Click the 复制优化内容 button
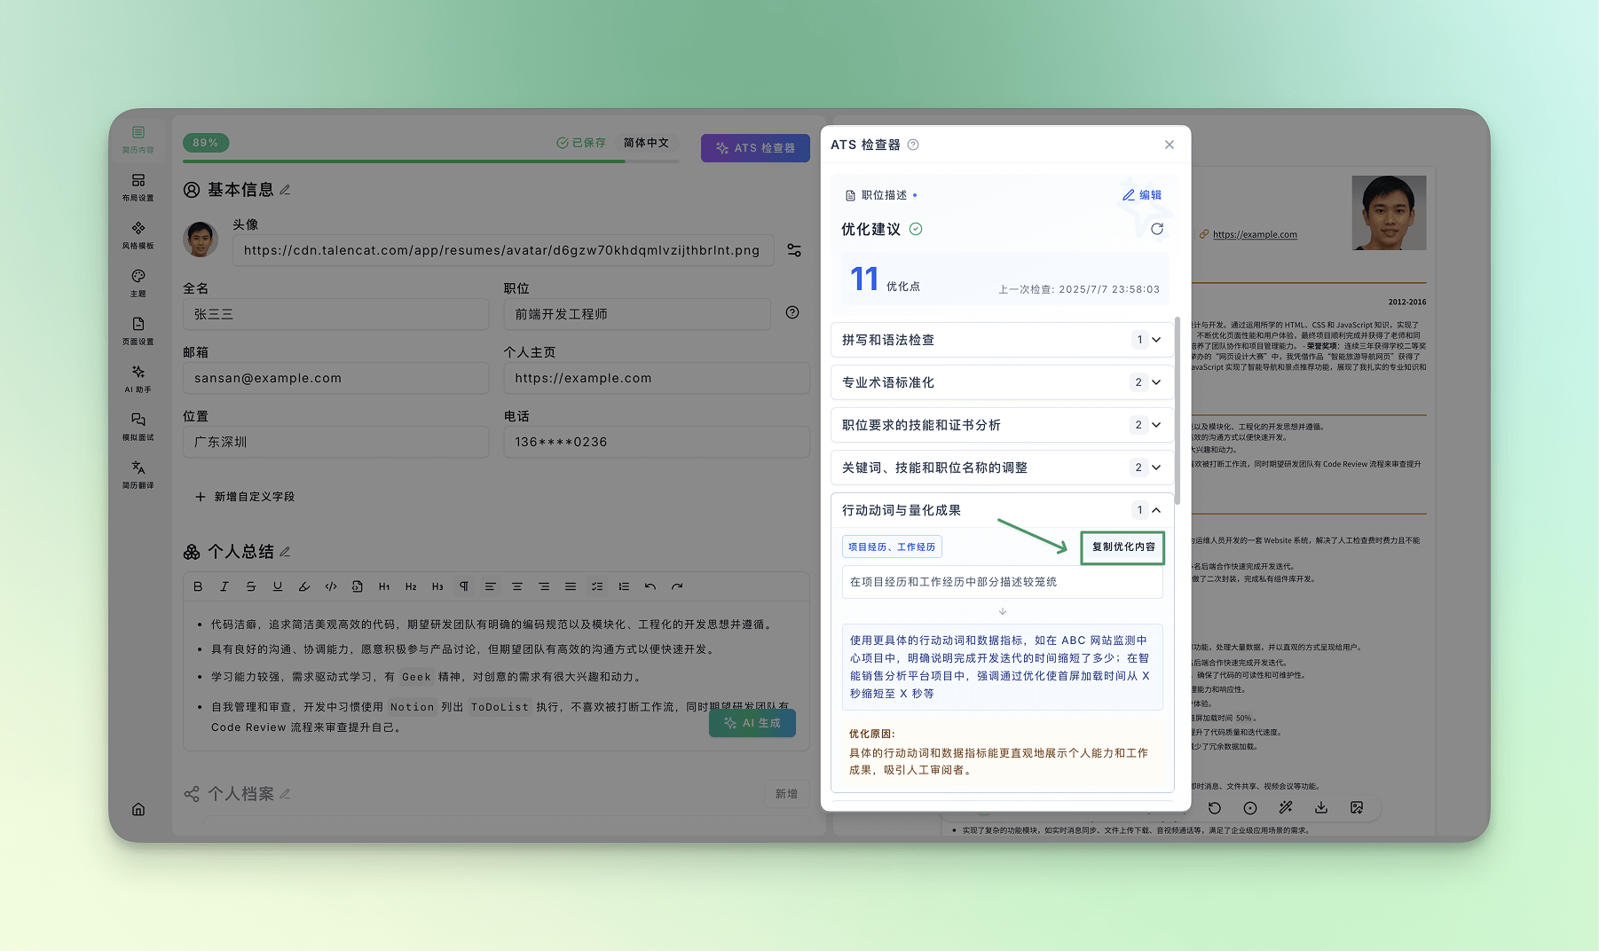 point(1122,547)
